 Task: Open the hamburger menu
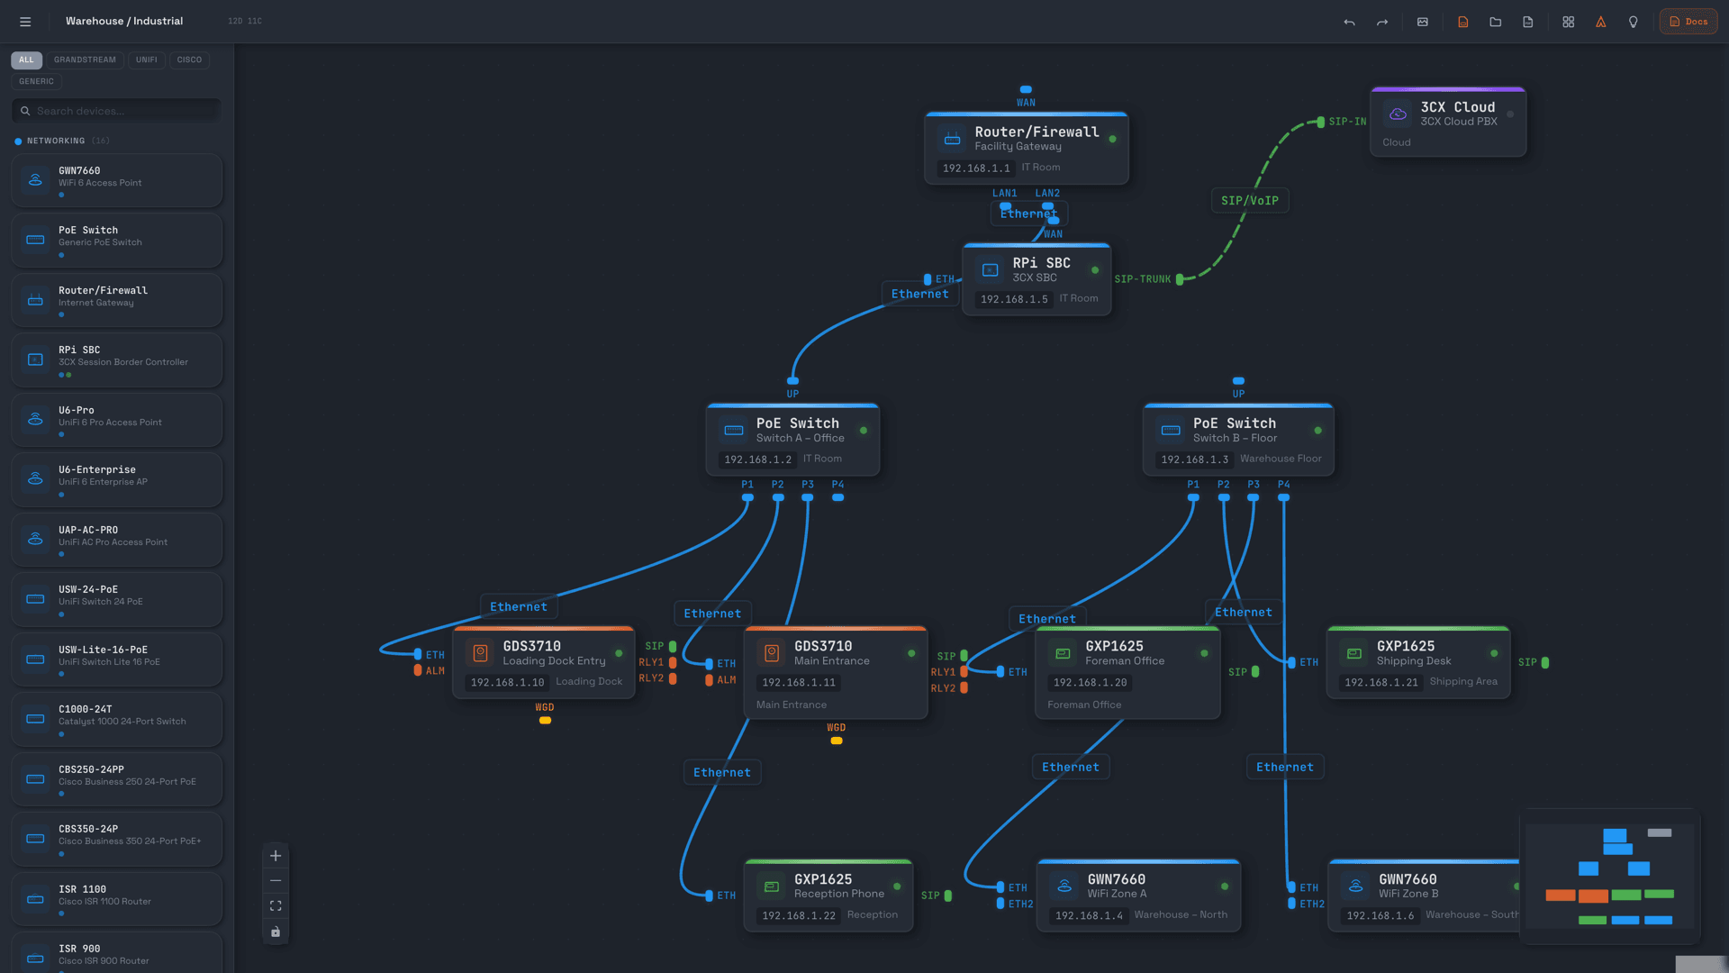point(25,21)
